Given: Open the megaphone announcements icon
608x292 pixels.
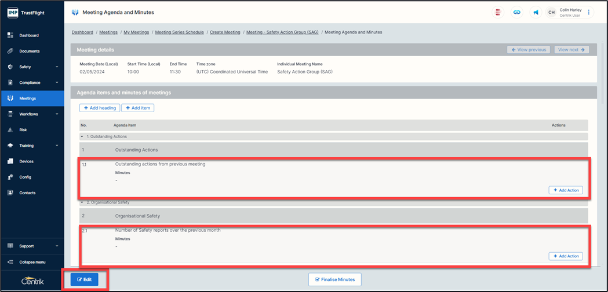Looking at the screenshot, I should pos(536,12).
